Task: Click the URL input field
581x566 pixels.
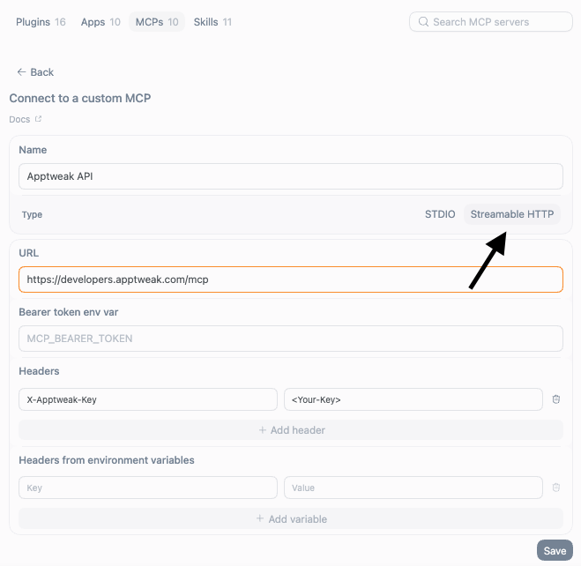Action: click(291, 279)
